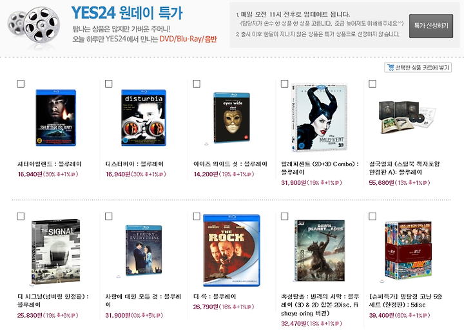
Task: Open Dawn of the Planet of the Apes cover
Action: (x=320, y=251)
